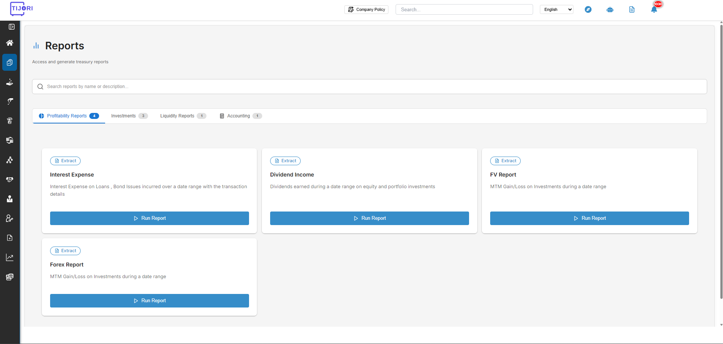
Task: Open the line chart sidebar icon
Action: coord(10,257)
